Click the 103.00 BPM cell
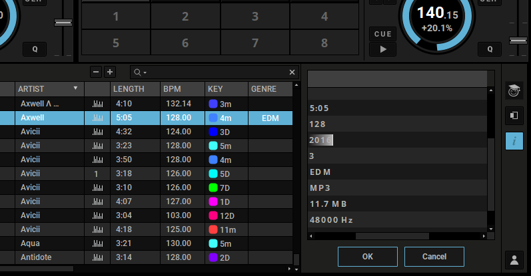Viewport: 531px width, 276px height. (183, 215)
